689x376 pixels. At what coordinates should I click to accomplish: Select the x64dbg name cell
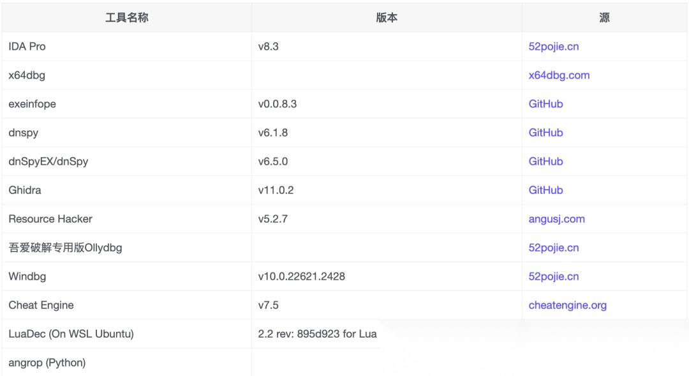(x=126, y=75)
